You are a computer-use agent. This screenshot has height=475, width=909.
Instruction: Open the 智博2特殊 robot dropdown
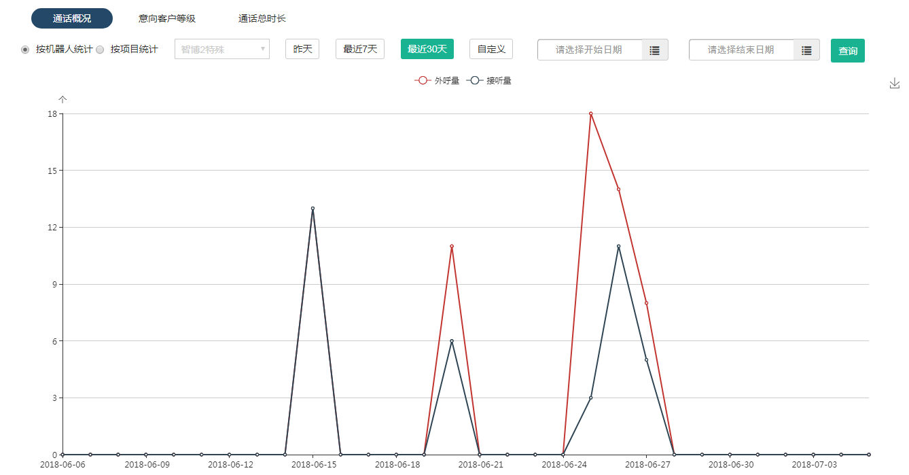point(222,49)
